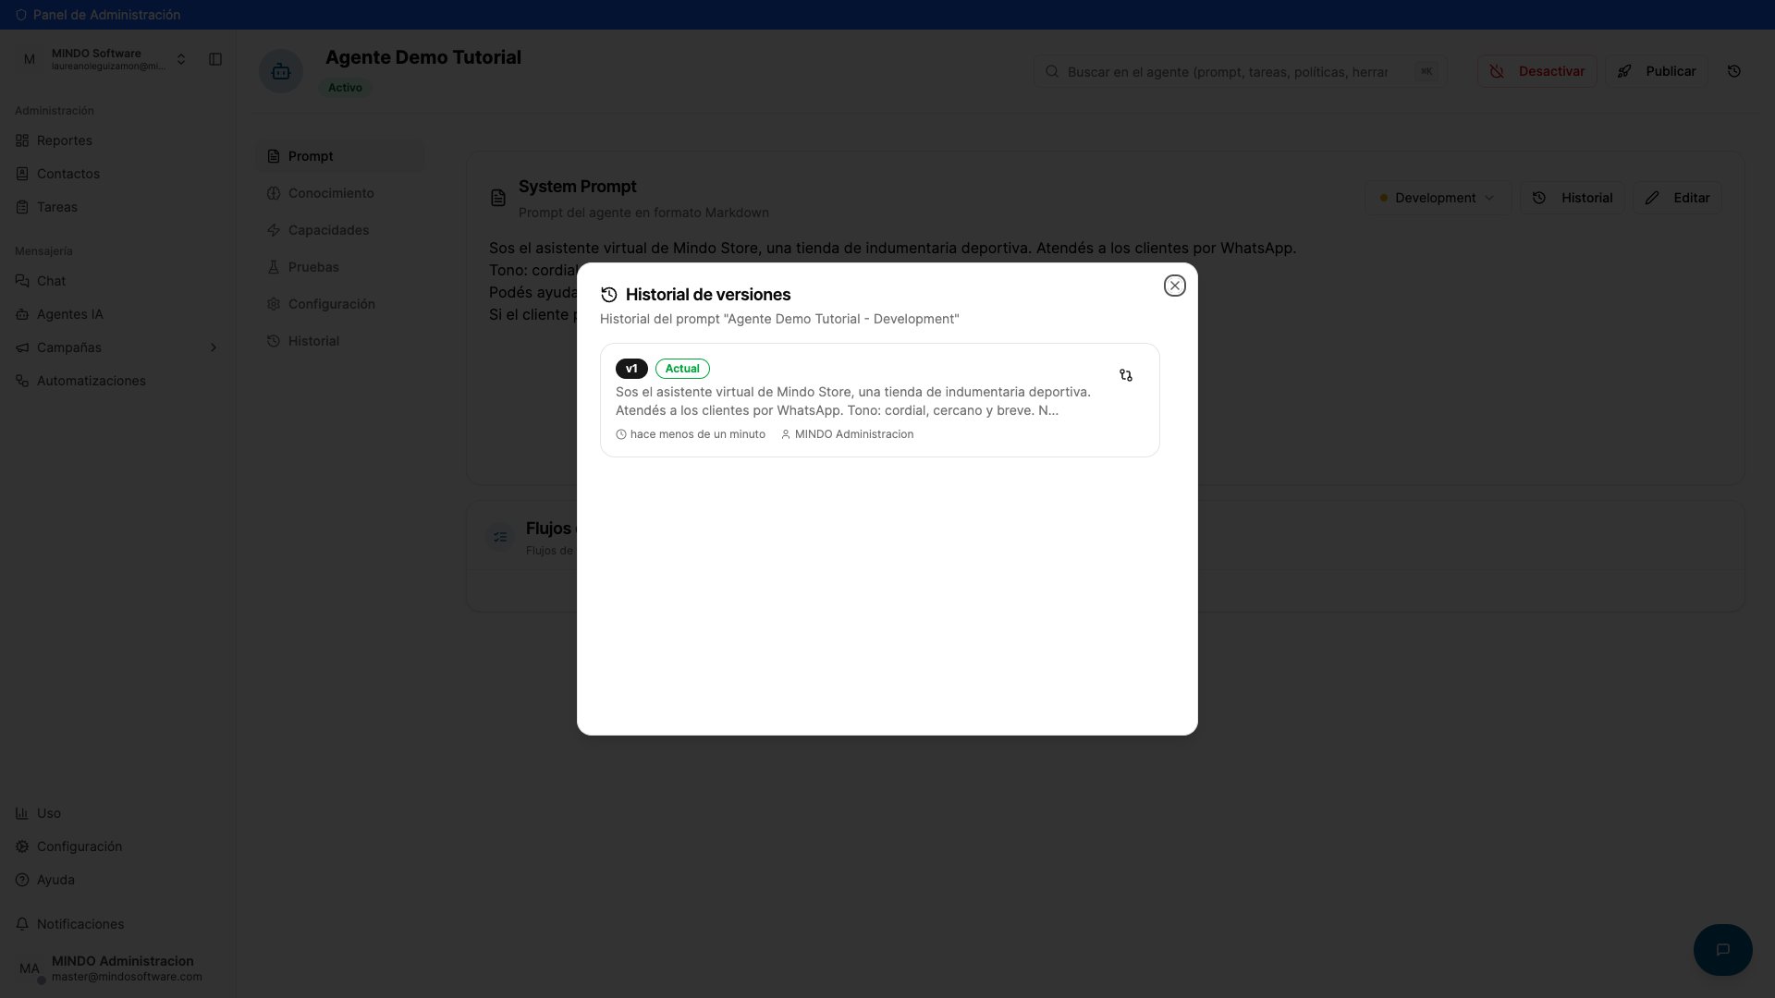The width and height of the screenshot is (1775, 998).
Task: Open Automatizaciones in the sidebar
Action: pyautogui.click(x=117, y=381)
